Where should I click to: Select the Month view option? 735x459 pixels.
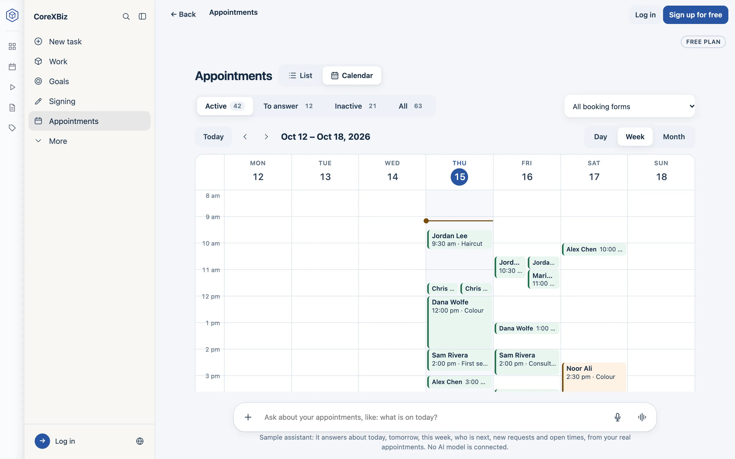click(674, 137)
